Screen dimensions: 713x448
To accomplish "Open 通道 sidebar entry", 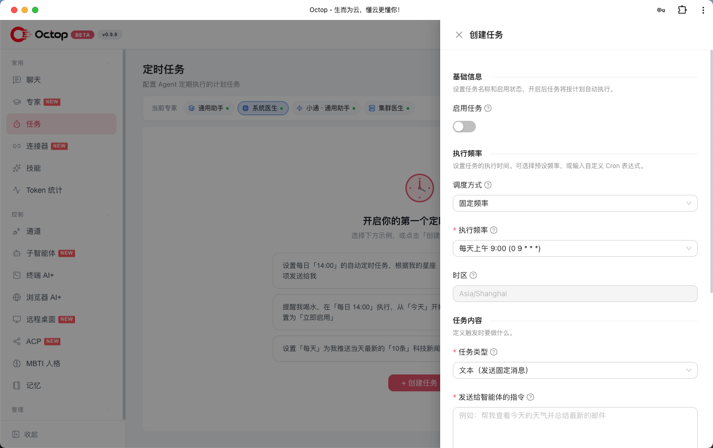I will click(61, 231).
